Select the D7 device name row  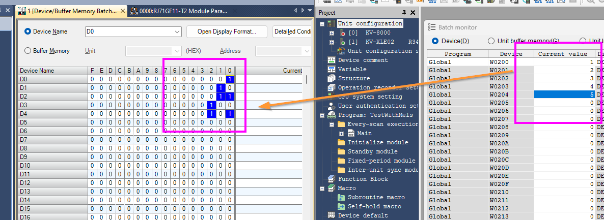pyautogui.click(x=53, y=139)
